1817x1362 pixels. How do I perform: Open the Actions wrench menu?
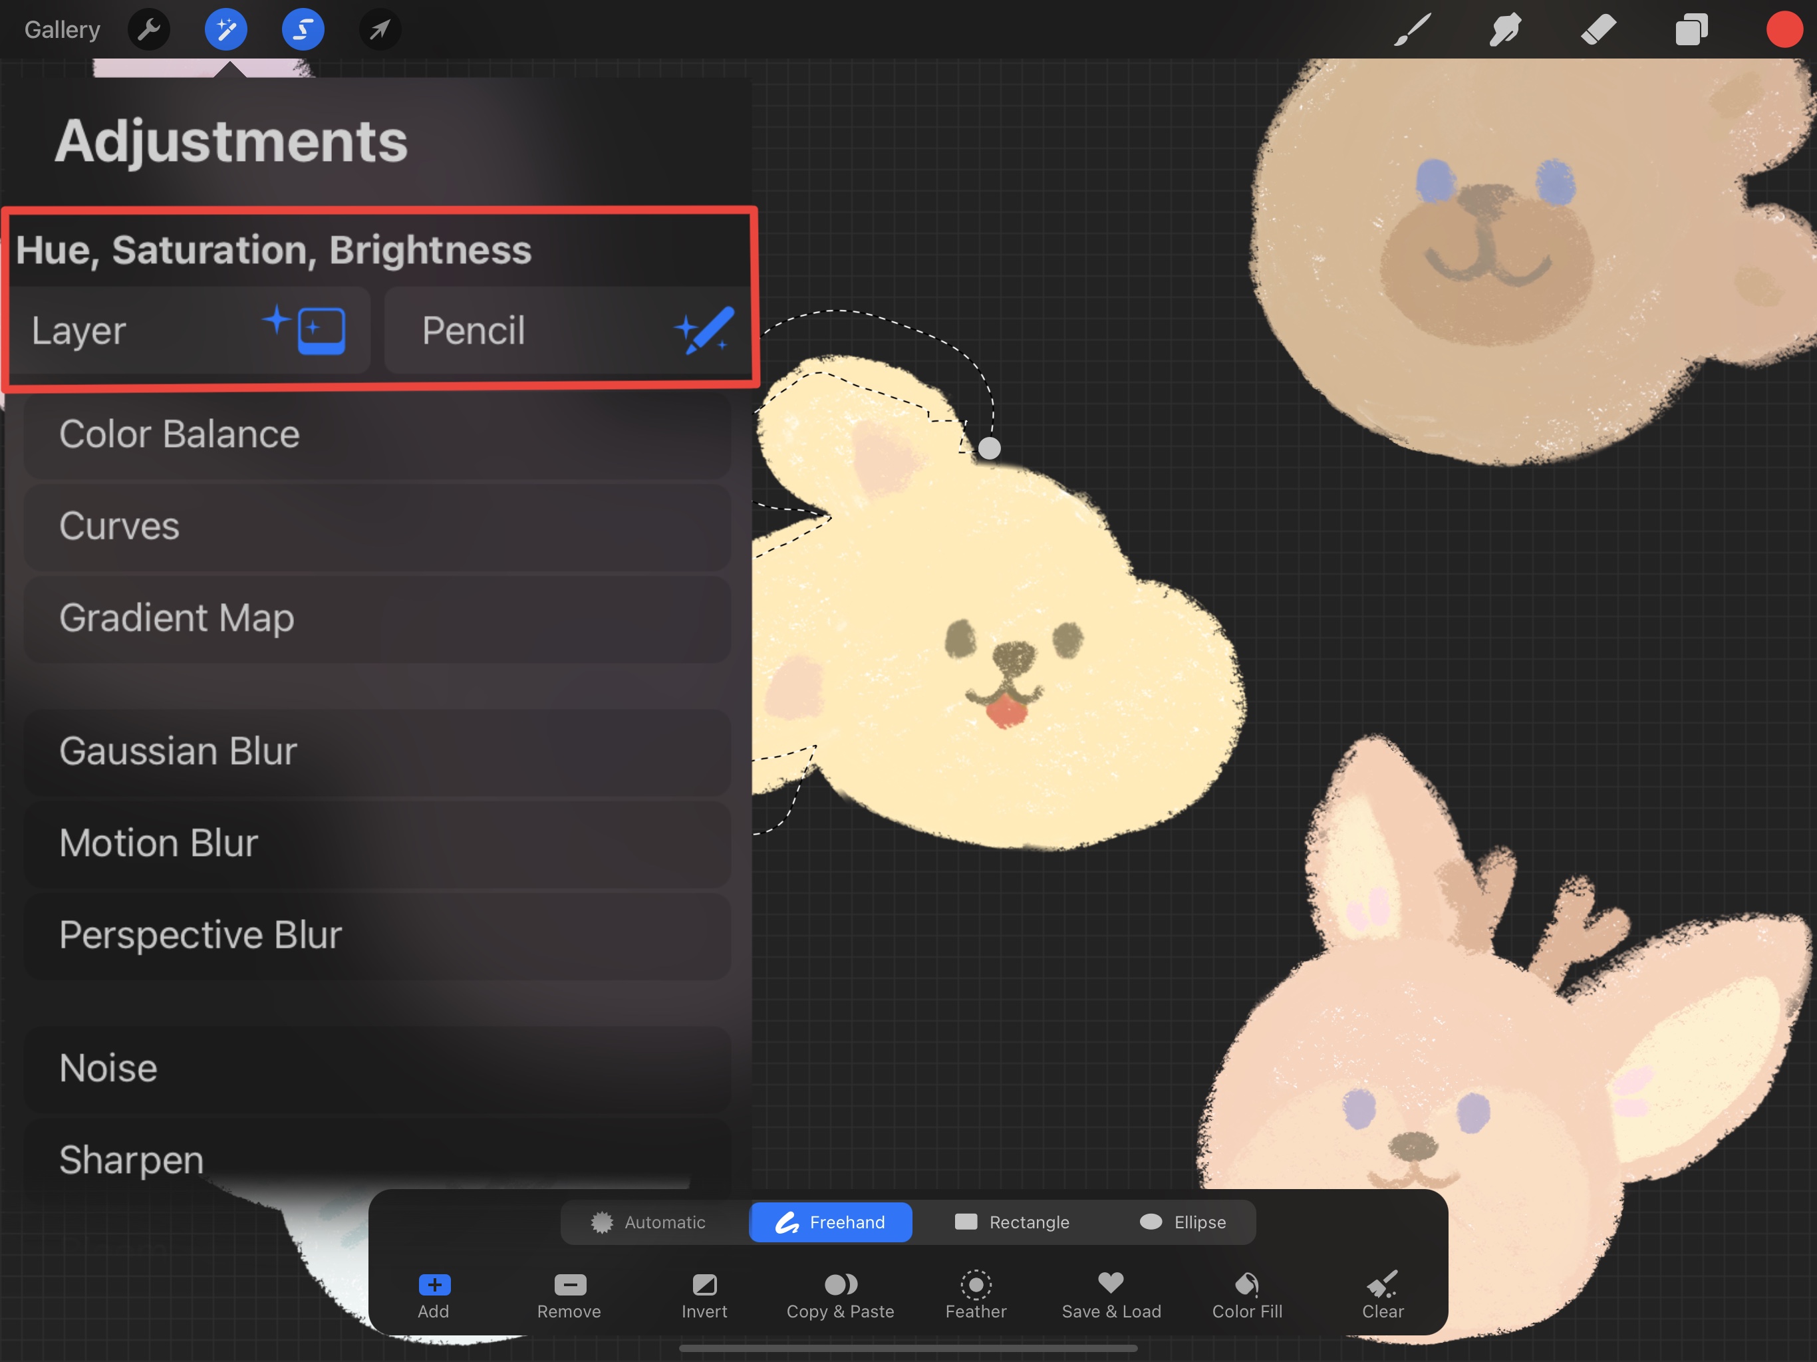(x=149, y=29)
